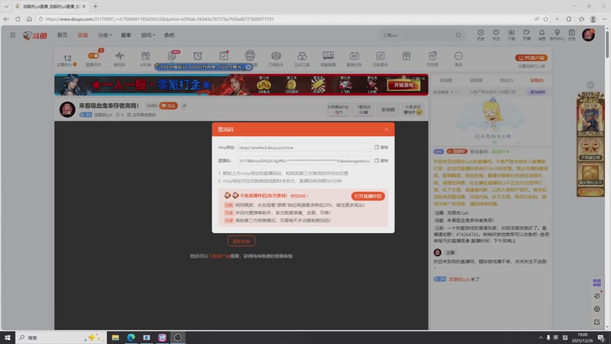Open the 下载 download icon in the header

pyautogui.click(x=511, y=35)
